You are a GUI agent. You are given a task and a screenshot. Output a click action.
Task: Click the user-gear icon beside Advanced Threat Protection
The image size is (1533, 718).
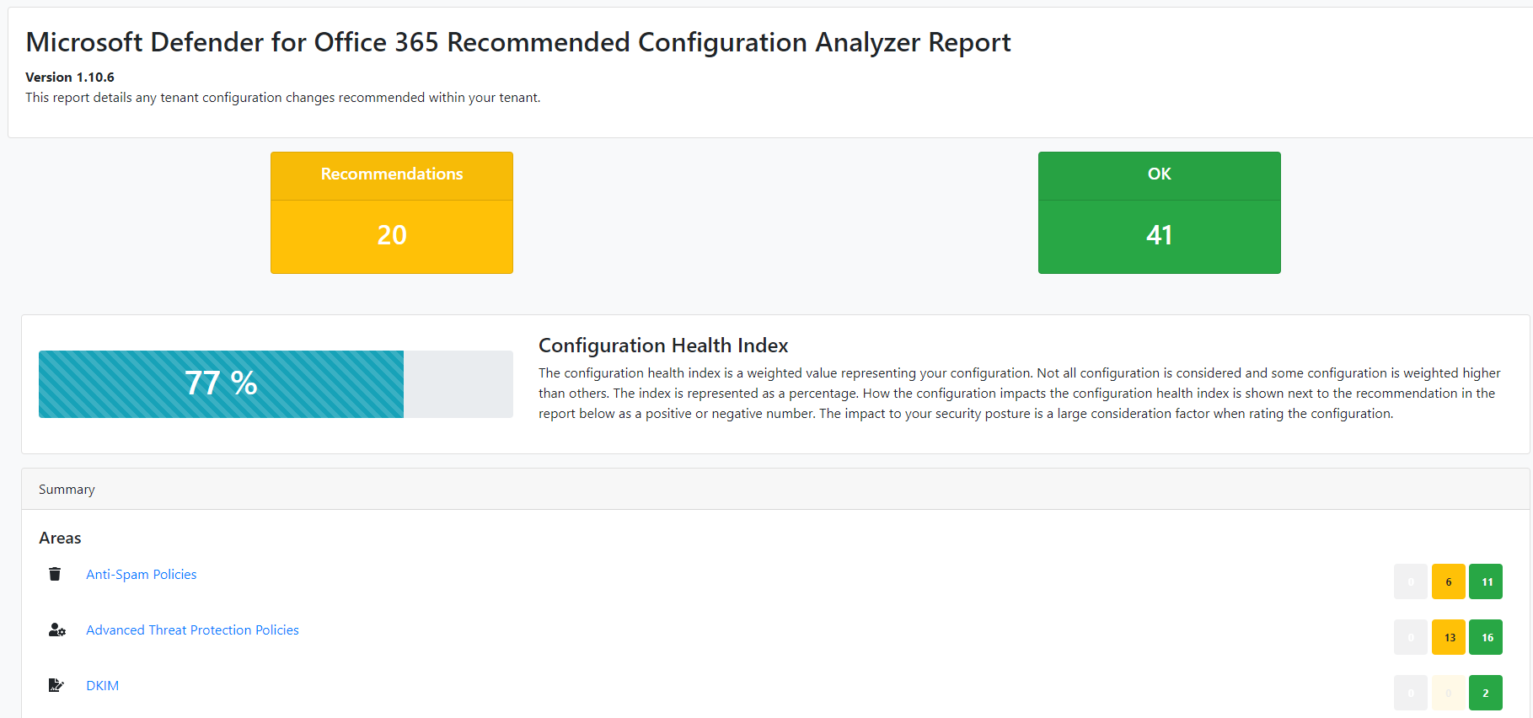pyautogui.click(x=56, y=630)
